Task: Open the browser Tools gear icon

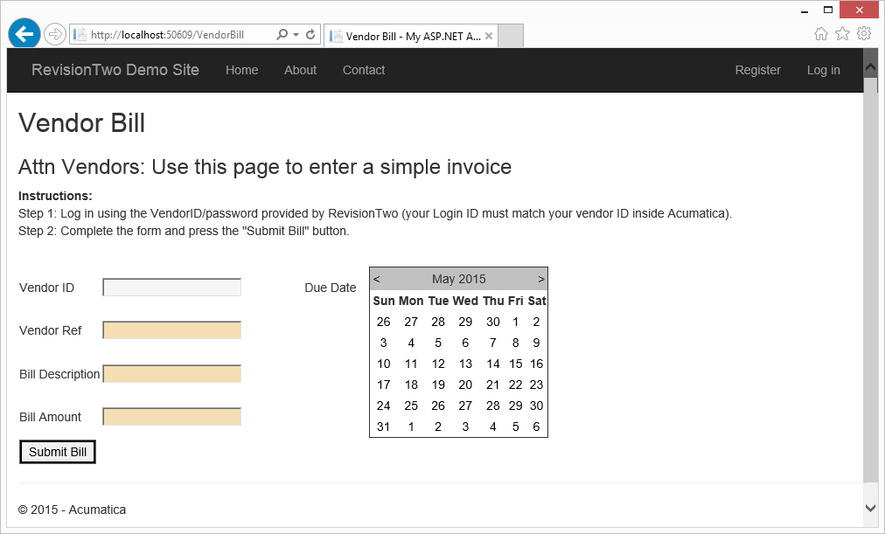Action: (x=864, y=34)
